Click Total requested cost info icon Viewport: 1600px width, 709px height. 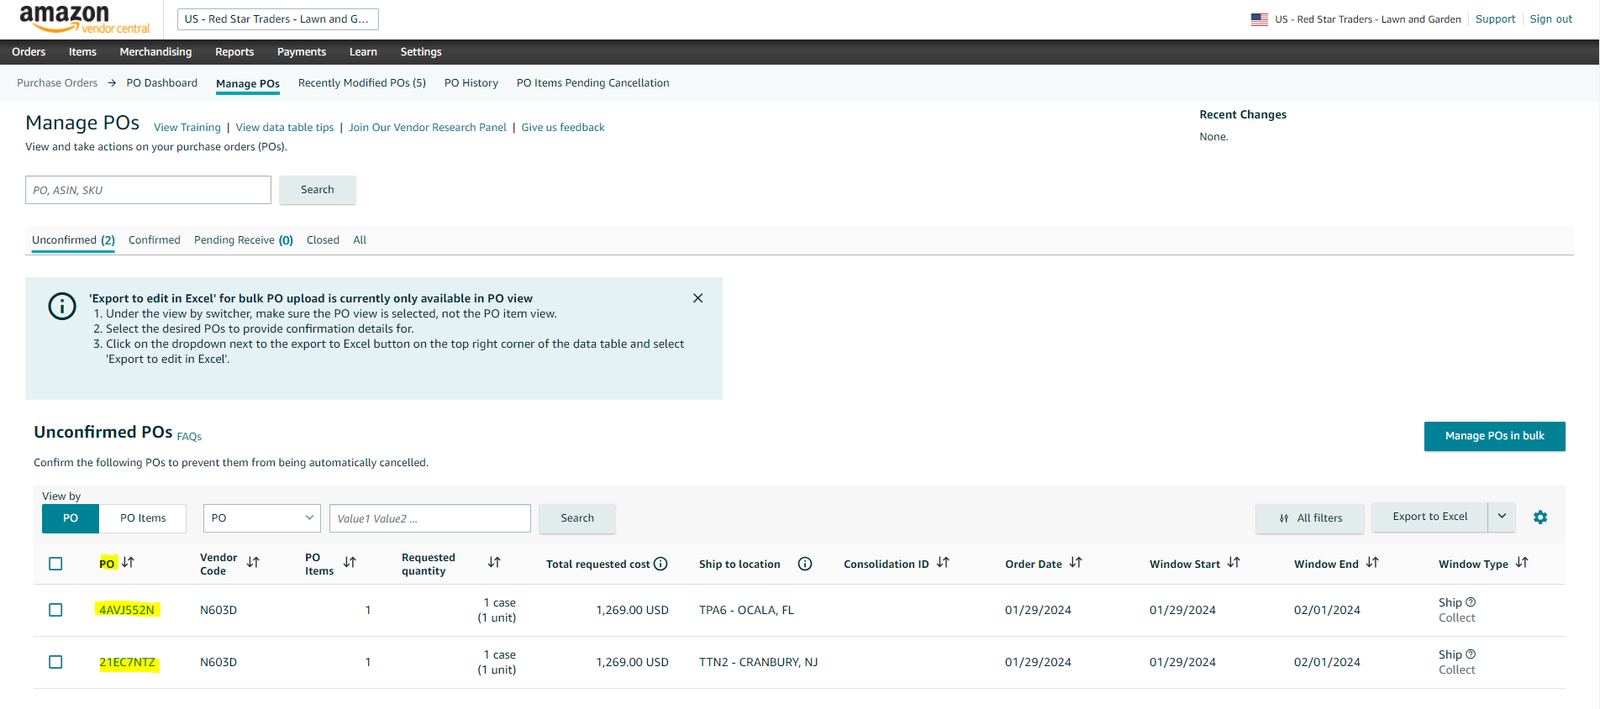661,564
